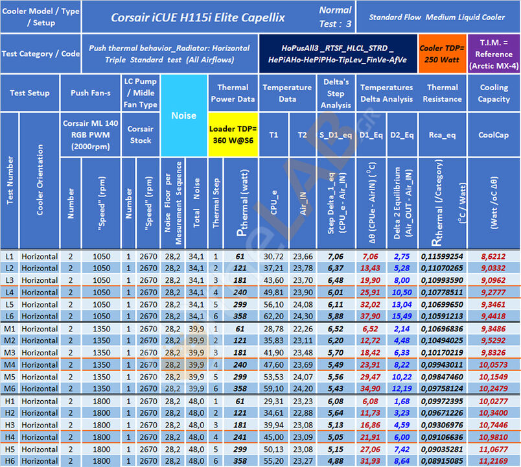Click the CoolCap column header
Viewport: 521px width, 467px height.
[x=493, y=135]
